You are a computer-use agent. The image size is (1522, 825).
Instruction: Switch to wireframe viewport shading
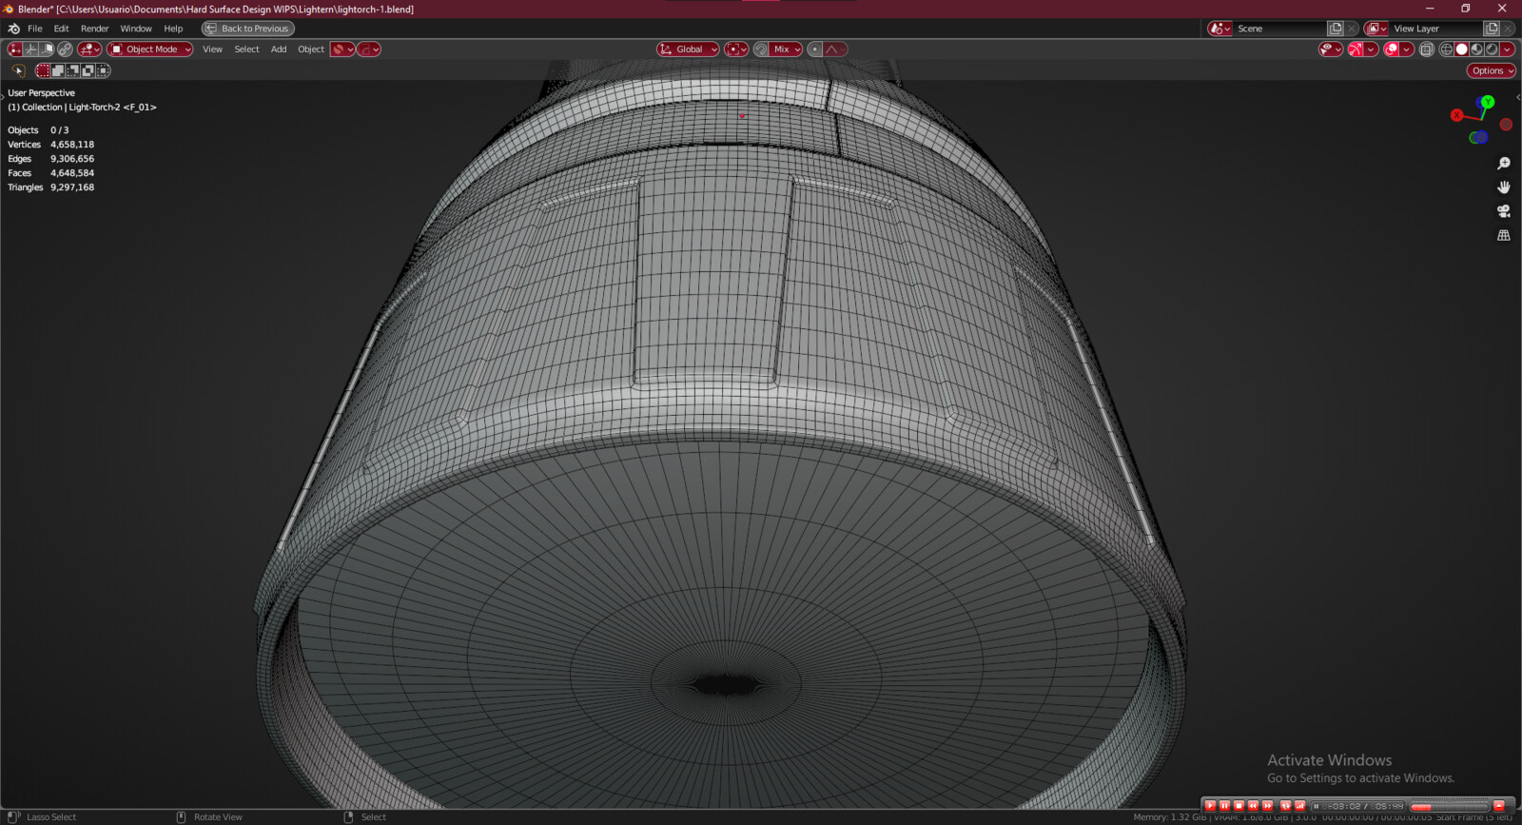pyautogui.click(x=1447, y=49)
